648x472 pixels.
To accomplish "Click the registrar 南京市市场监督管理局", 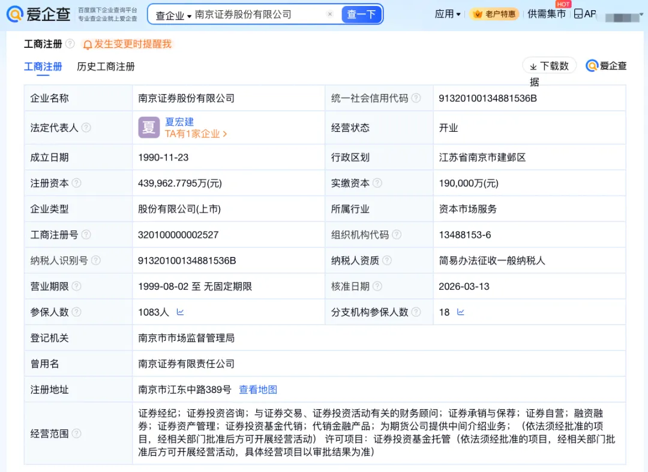I will point(187,338).
